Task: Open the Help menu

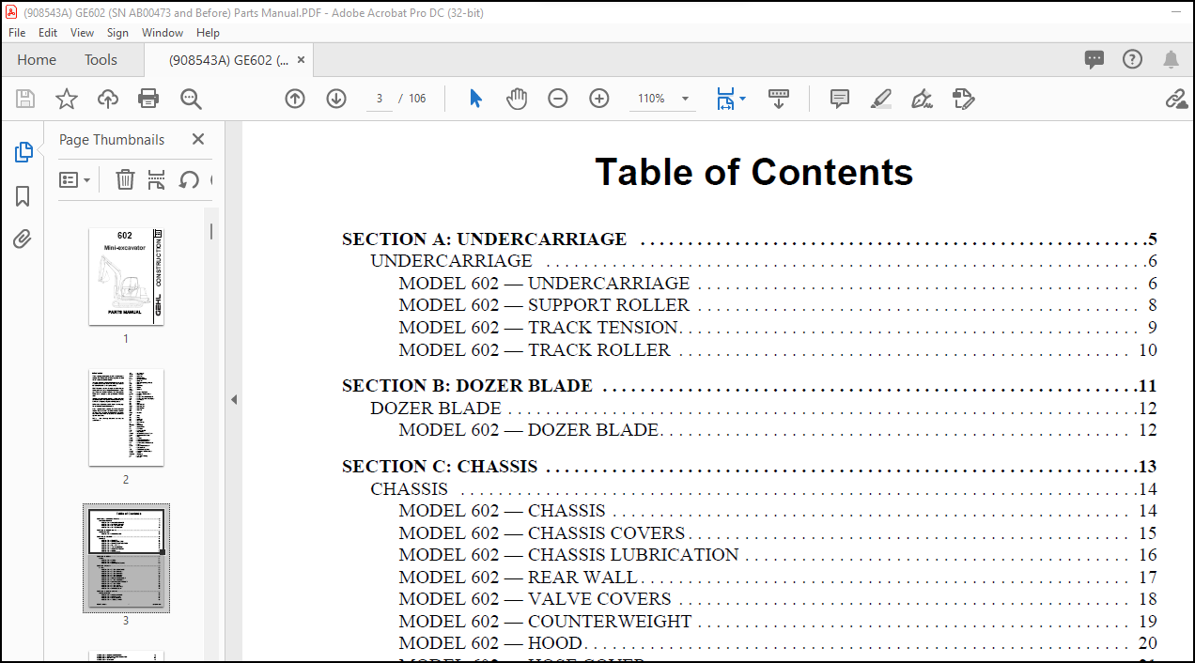Action: tap(208, 32)
